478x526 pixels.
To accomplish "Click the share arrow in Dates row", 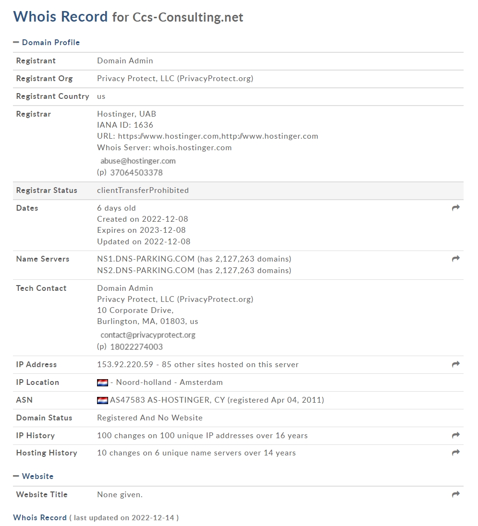I will 455,208.
